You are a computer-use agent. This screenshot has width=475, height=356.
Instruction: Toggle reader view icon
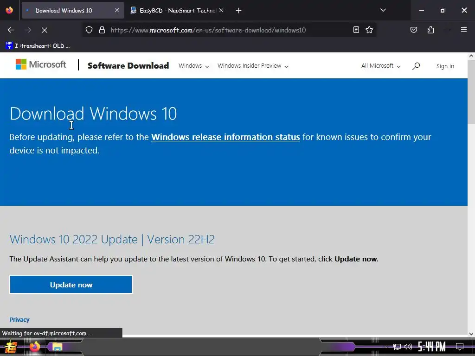click(356, 30)
